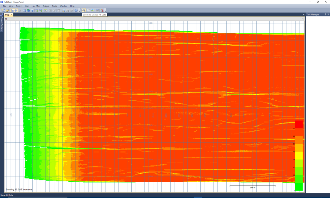Open the Output menu
Screen dimensions: 330x198
click(46, 6)
